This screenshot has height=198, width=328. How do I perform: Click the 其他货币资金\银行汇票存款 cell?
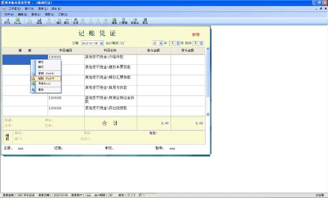[110, 80]
